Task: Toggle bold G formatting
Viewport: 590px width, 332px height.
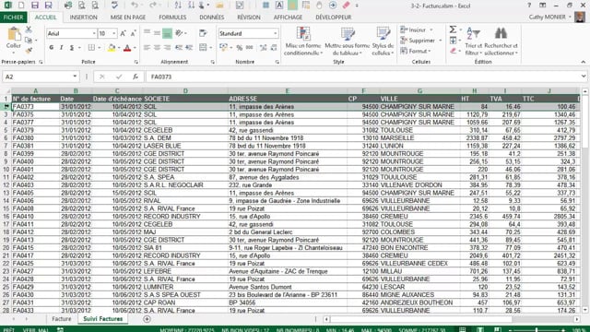Action: tap(52, 48)
